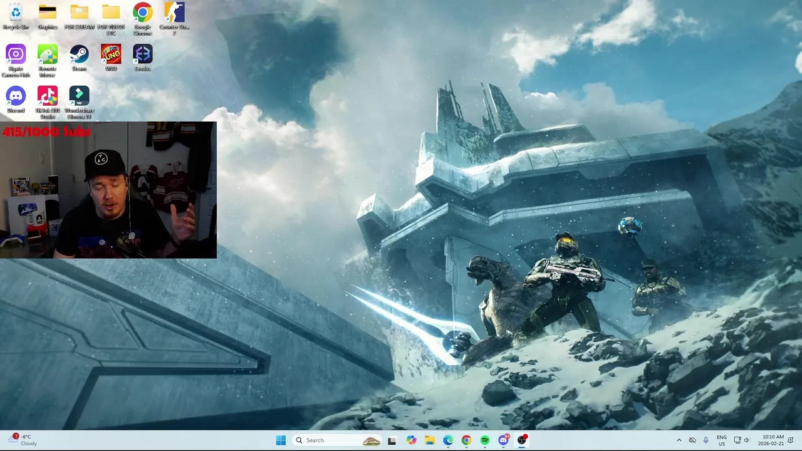Open the clock and calendar flyout
802x451 pixels.
coord(771,440)
